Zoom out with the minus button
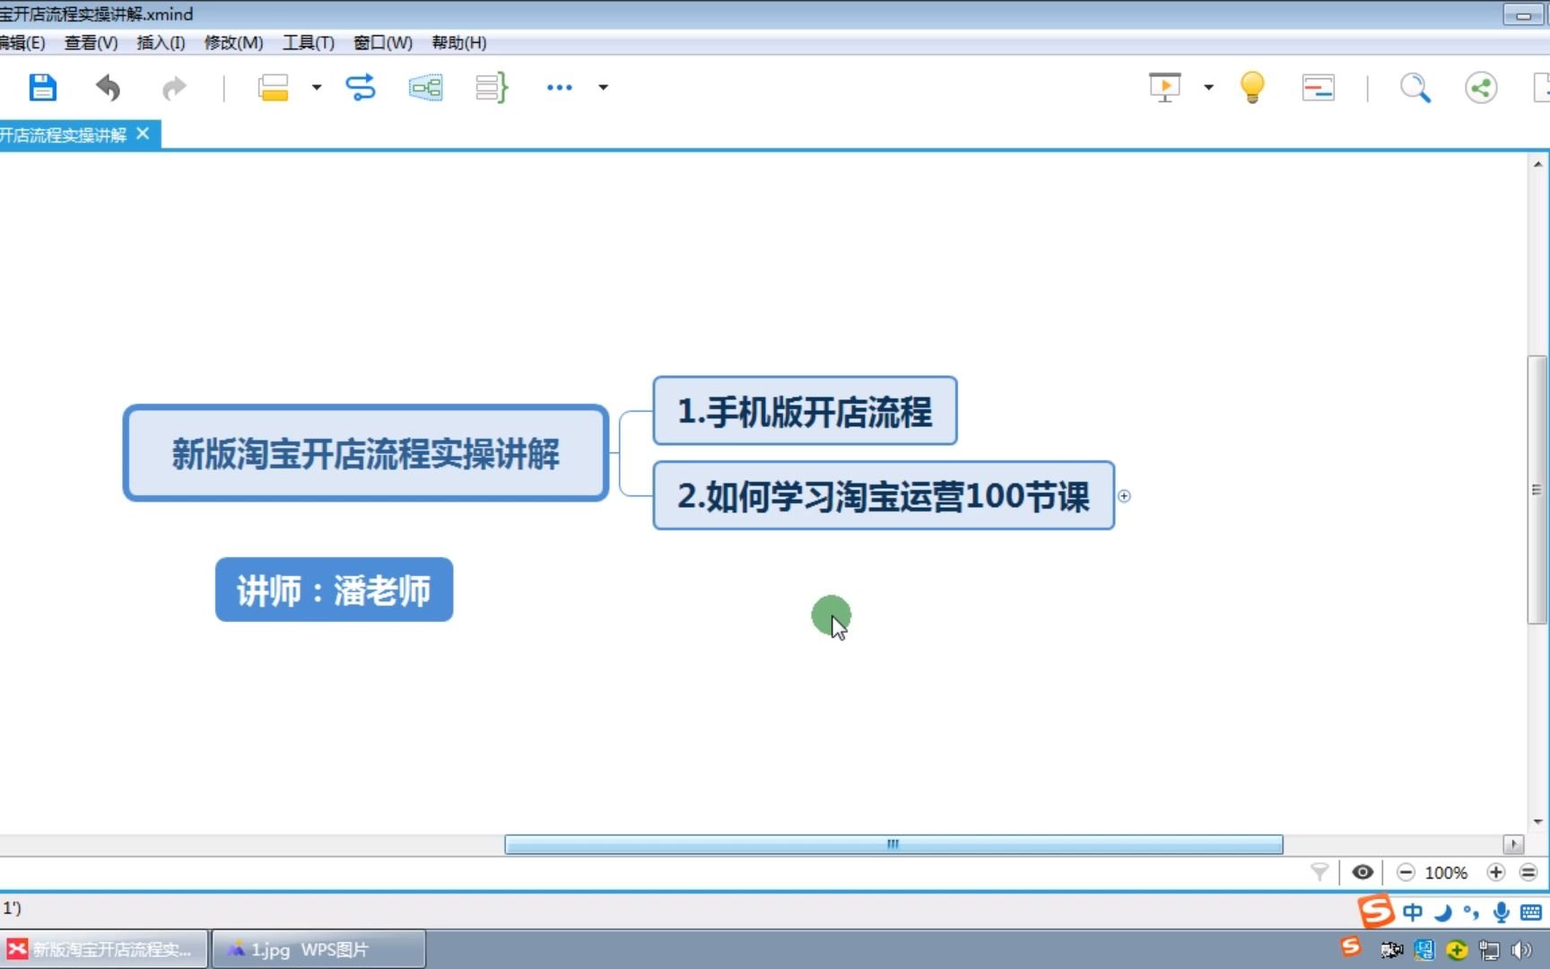 tap(1406, 872)
